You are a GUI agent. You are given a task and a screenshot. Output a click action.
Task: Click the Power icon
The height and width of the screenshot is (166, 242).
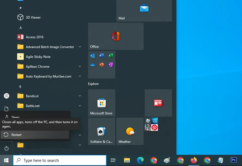click(x=7, y=148)
